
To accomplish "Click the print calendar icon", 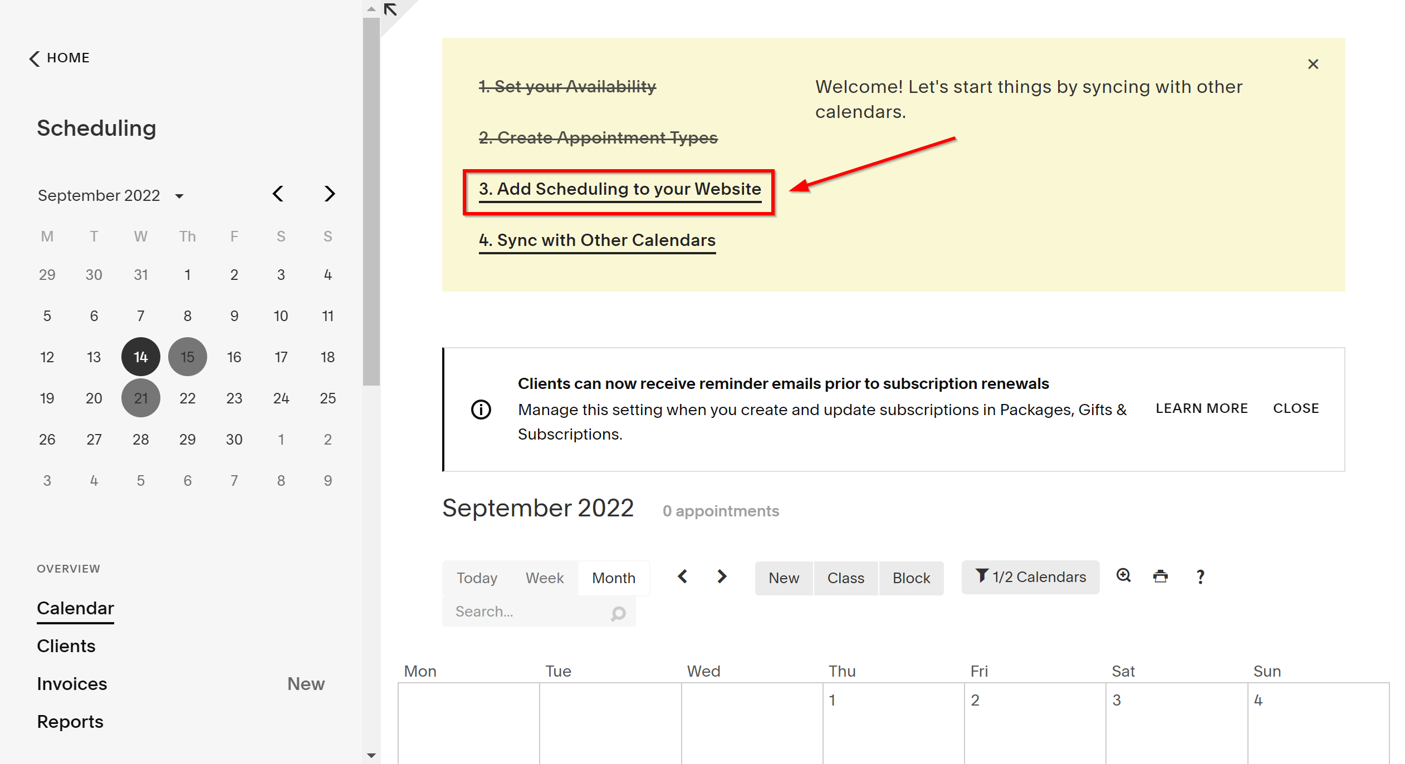I will click(1161, 577).
